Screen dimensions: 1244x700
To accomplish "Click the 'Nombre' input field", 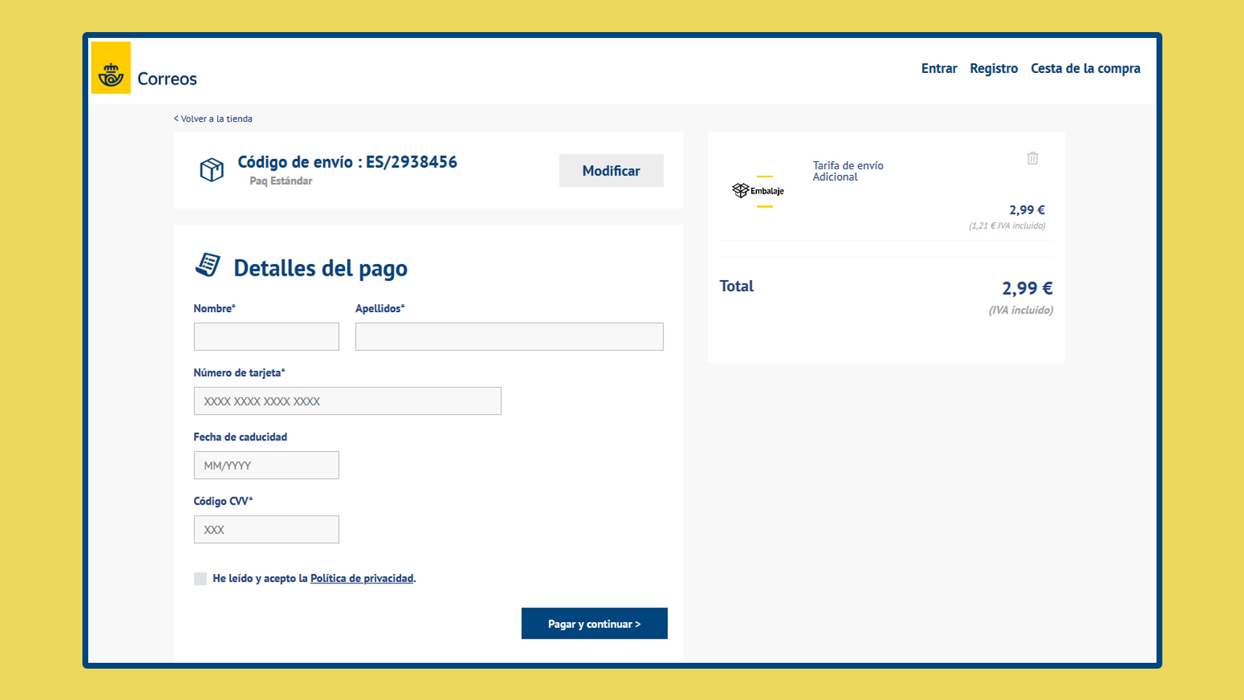I will click(266, 336).
